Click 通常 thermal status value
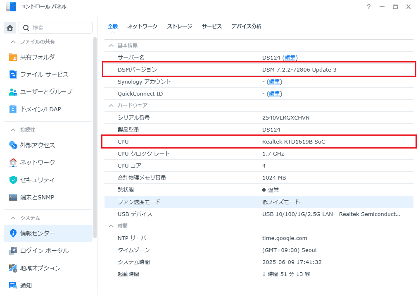This screenshot has height=295, width=418. 270,190
